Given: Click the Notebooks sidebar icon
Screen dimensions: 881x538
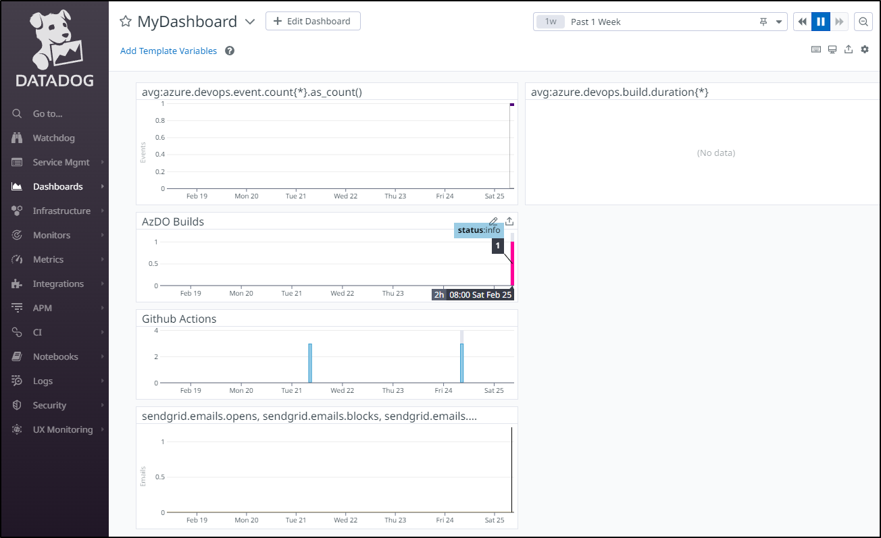Looking at the screenshot, I should 18,356.
